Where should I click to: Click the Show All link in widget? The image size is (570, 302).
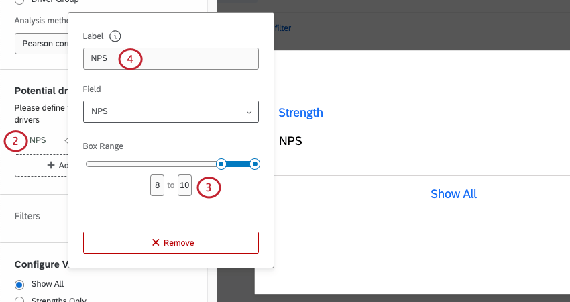[453, 194]
